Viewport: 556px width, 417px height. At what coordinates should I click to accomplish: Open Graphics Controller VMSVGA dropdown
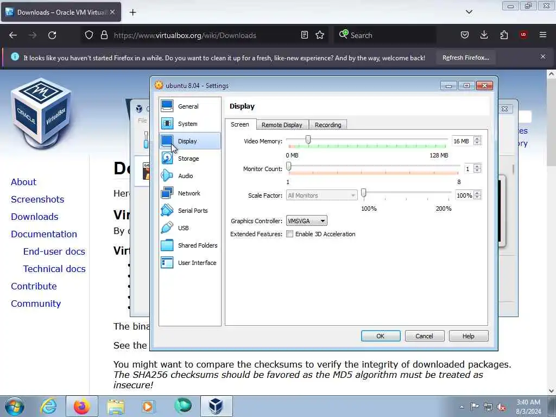[306, 221]
